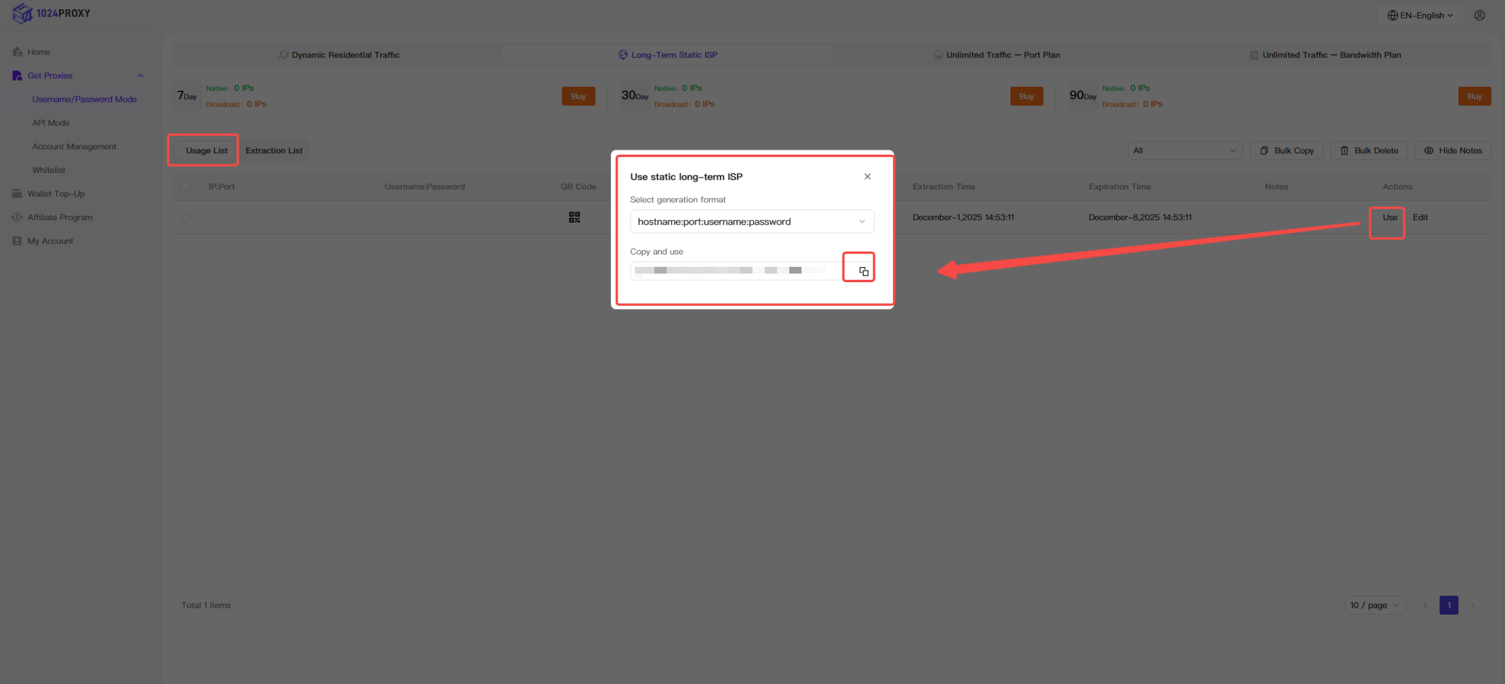Select the Extraction List tab
The image size is (1505, 684).
click(274, 150)
